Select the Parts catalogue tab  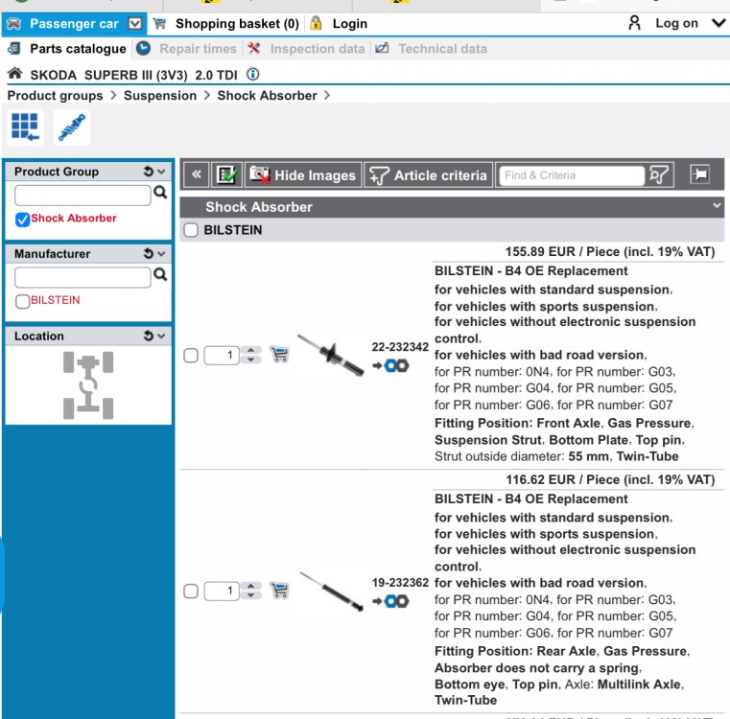(x=78, y=48)
